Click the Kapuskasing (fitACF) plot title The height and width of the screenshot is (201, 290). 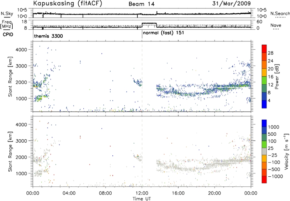click(x=67, y=4)
